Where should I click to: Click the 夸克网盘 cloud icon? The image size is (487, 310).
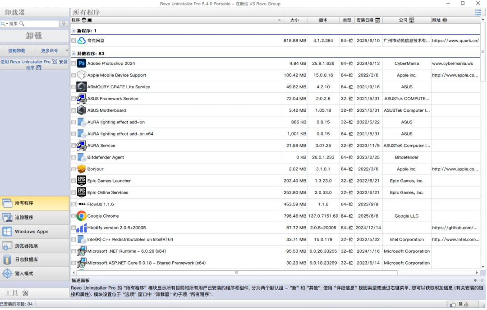click(x=81, y=41)
